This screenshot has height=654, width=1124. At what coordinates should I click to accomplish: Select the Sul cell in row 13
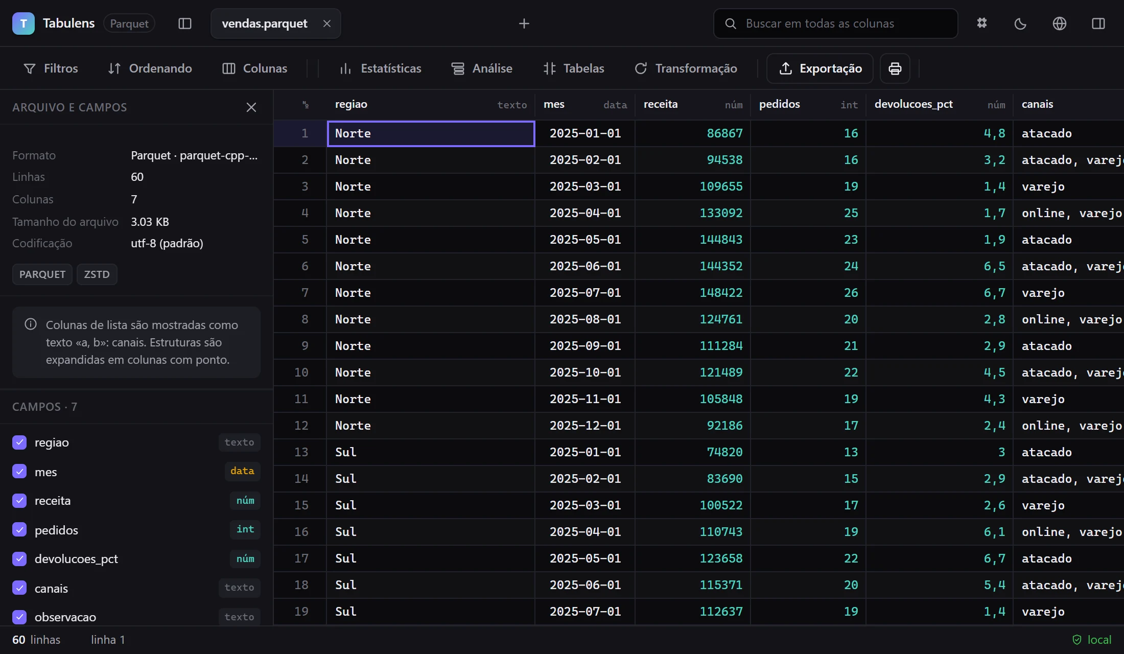coord(431,452)
